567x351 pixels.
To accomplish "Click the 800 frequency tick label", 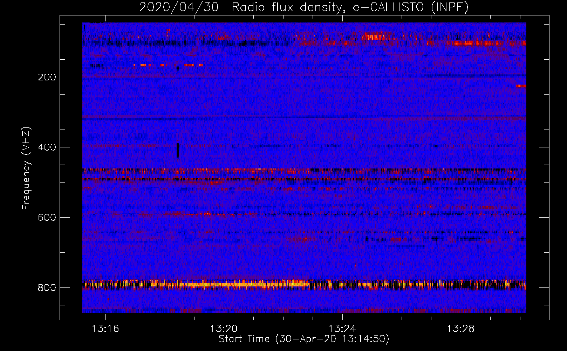I will click(x=47, y=288).
